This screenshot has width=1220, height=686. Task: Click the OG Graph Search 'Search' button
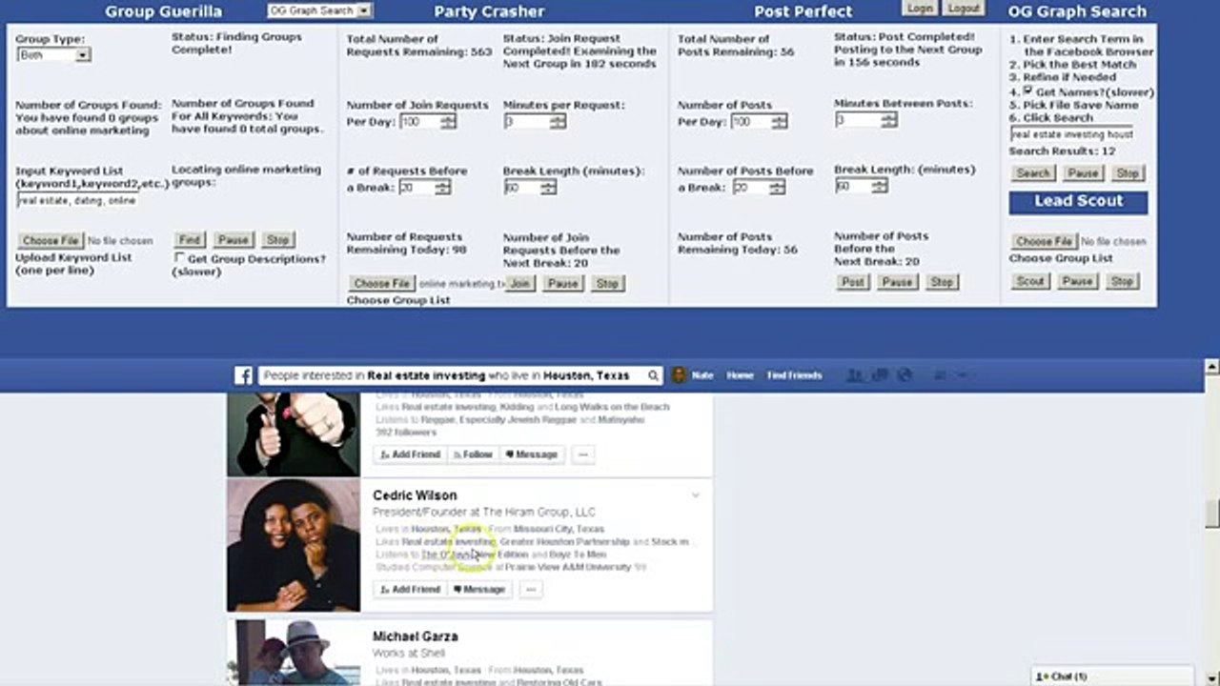coord(1032,173)
